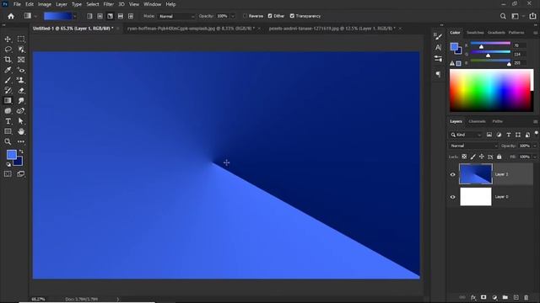The width and height of the screenshot is (540, 303).
Task: Toggle the Transparency checkbox
Action: pos(292,16)
